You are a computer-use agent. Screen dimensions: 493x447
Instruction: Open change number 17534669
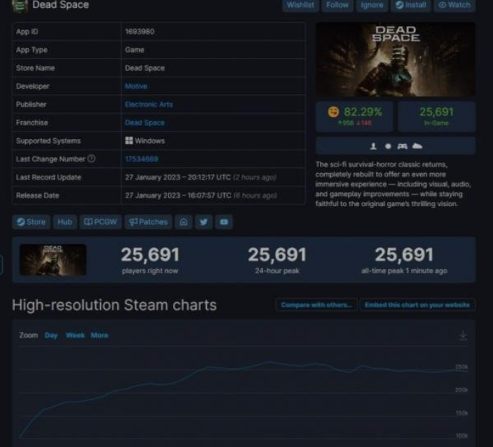(x=141, y=159)
